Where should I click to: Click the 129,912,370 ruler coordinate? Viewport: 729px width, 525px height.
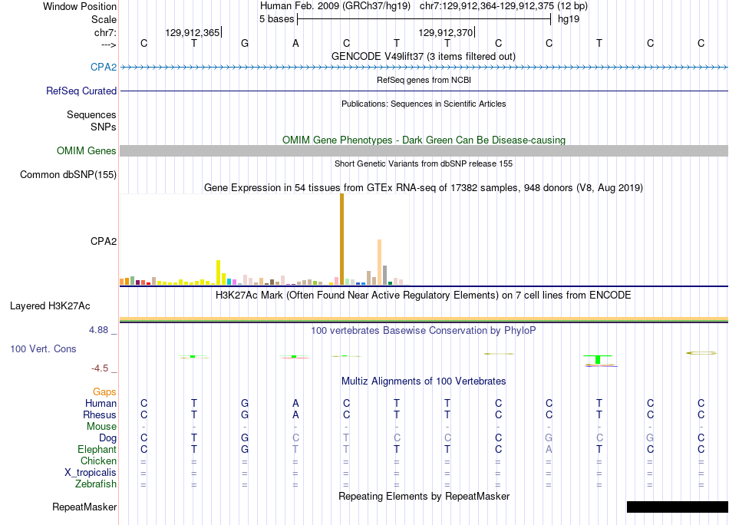445,32
